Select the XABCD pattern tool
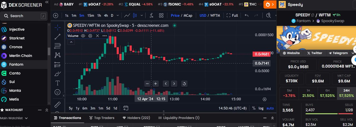This screenshot has width=356, height=127. tap(58, 55)
